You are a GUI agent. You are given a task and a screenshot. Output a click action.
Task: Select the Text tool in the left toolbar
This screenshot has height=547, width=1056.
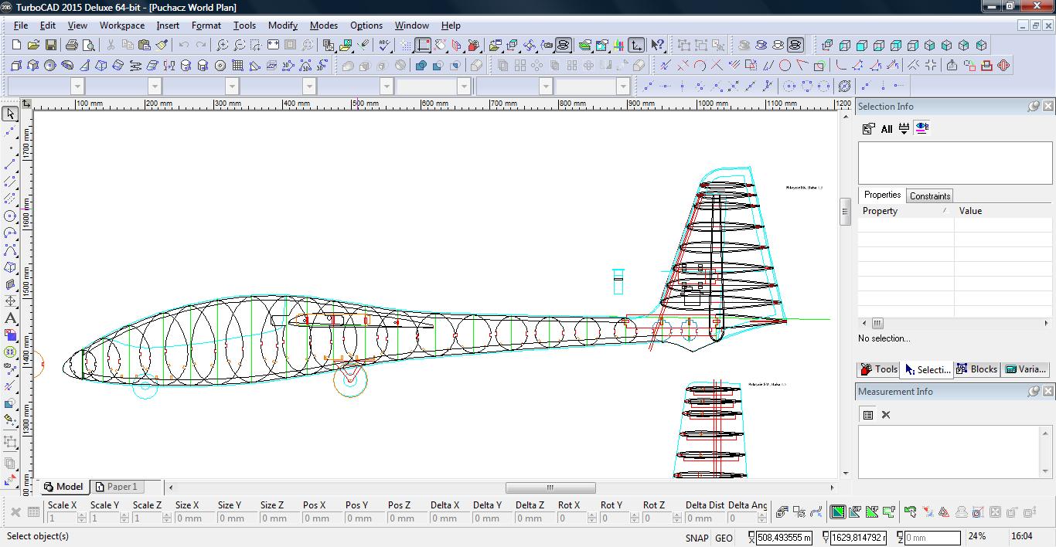click(10, 318)
